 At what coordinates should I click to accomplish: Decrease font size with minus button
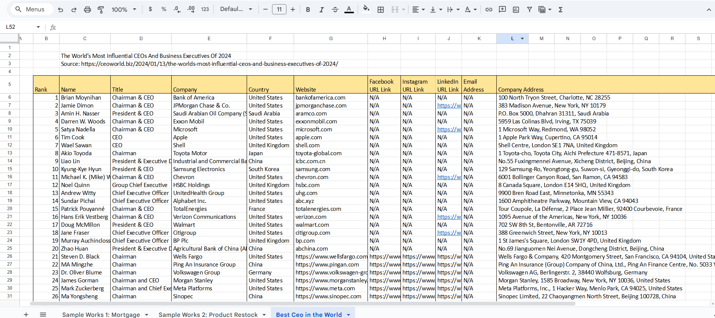pyautogui.click(x=265, y=9)
